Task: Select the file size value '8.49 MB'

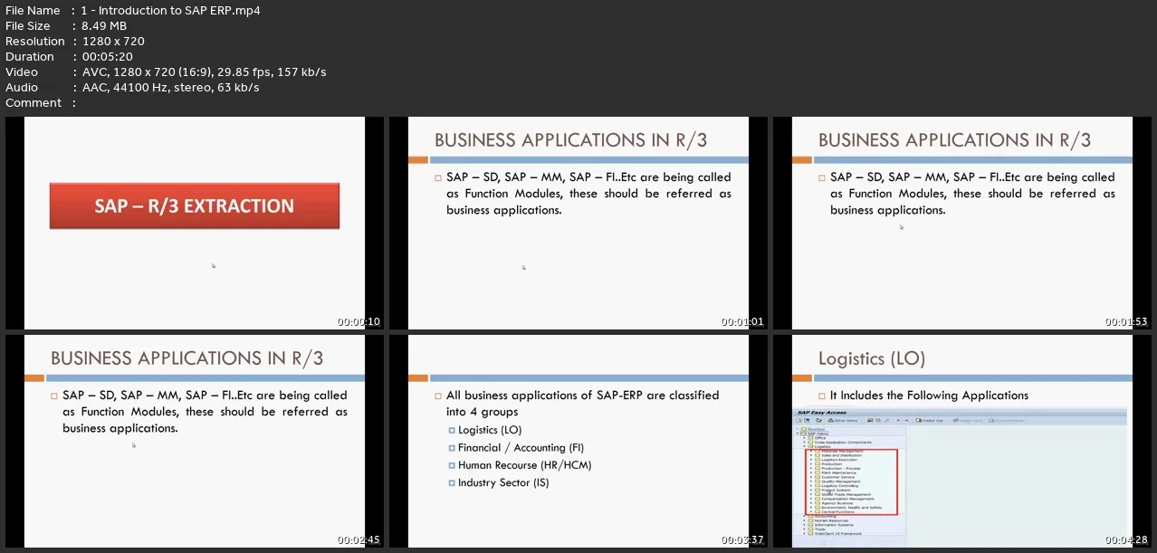Action: pyautogui.click(x=105, y=25)
